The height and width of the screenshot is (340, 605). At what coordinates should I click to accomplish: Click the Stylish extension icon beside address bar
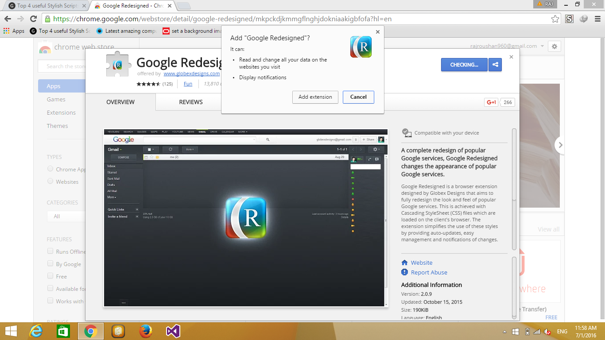(x=570, y=19)
